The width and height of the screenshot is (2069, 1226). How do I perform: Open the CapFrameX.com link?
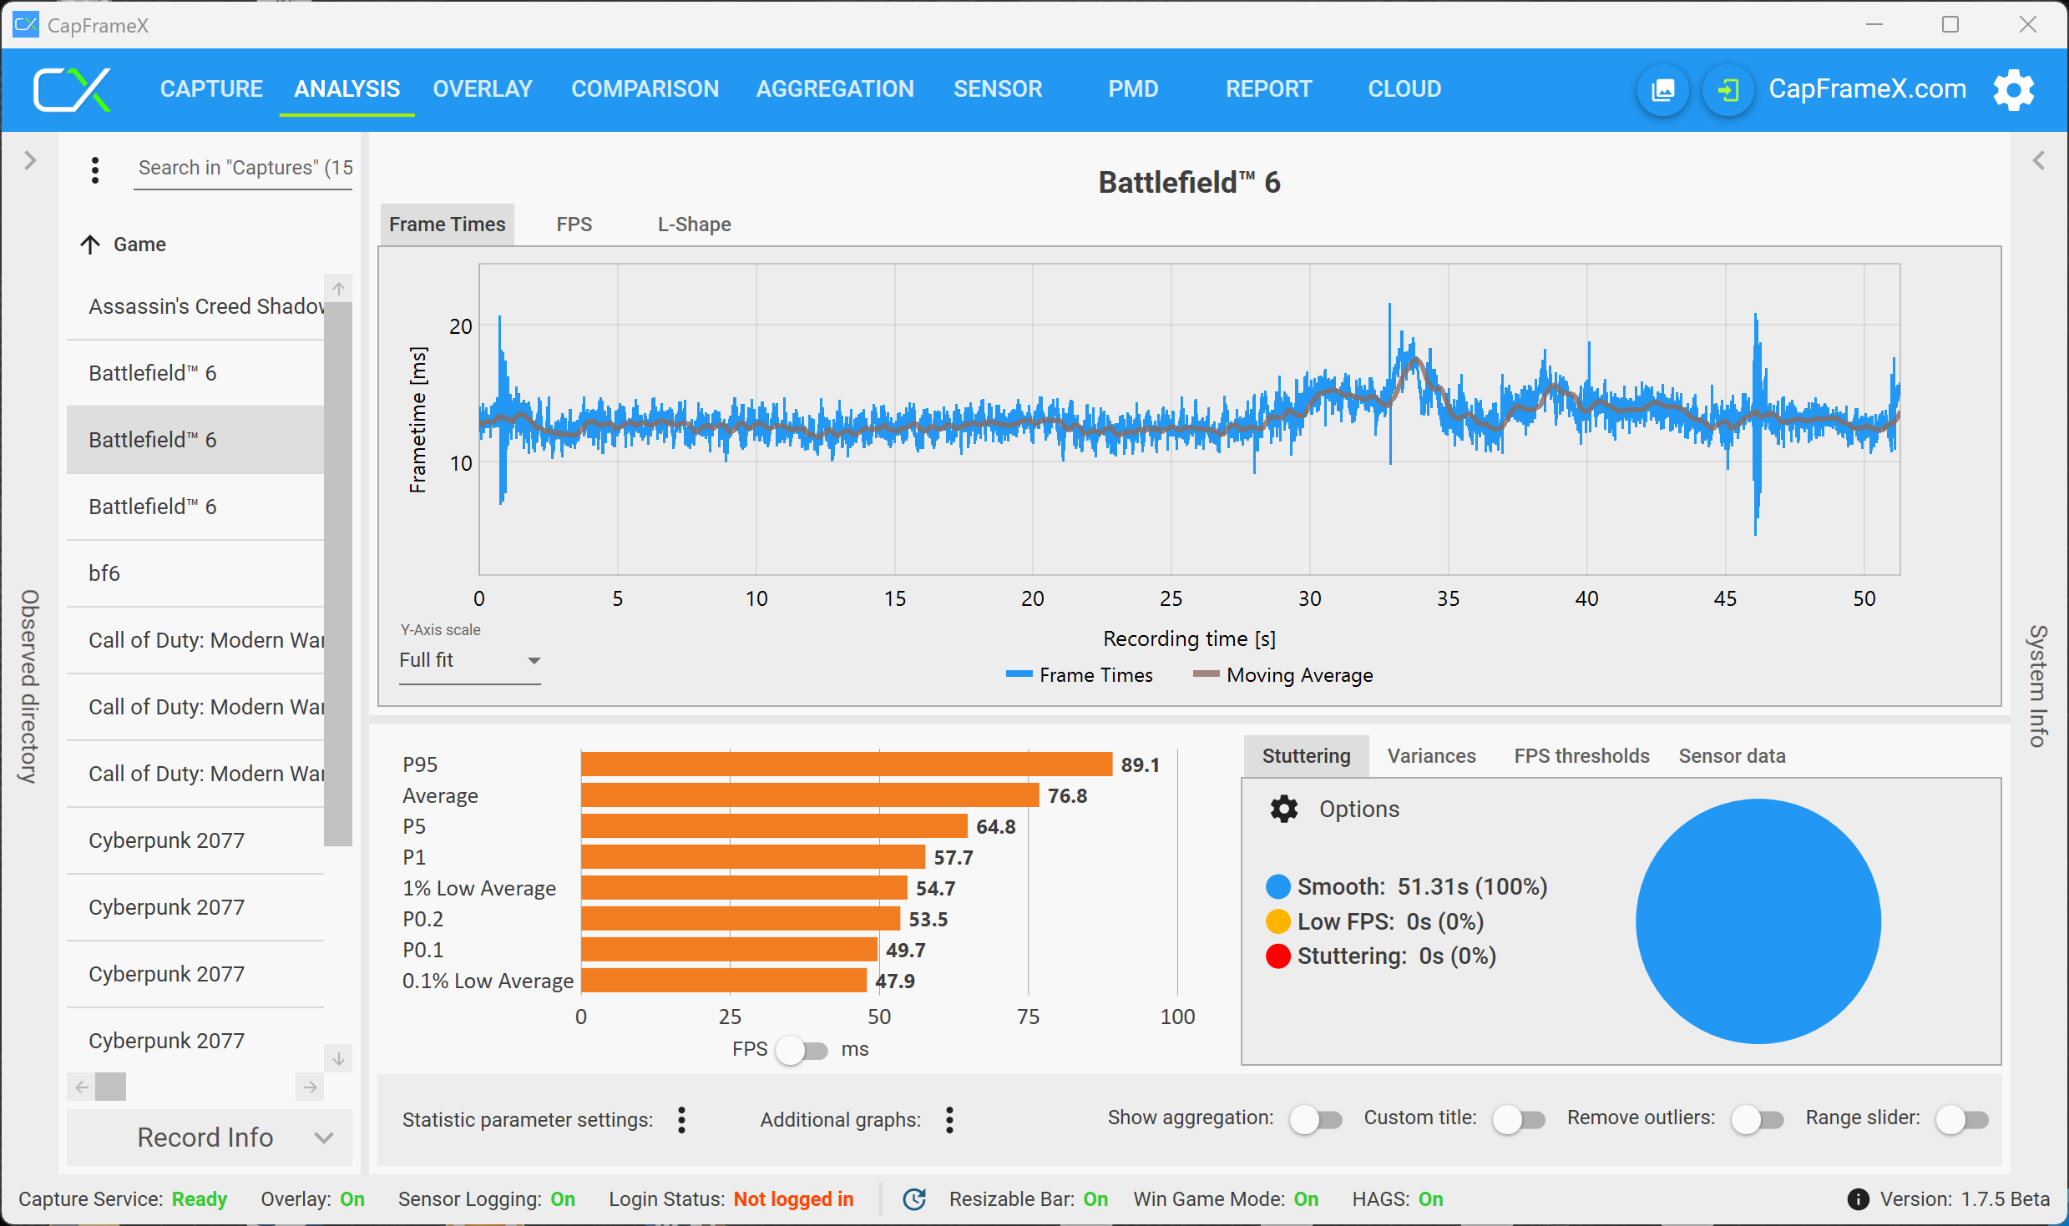pyautogui.click(x=1867, y=89)
